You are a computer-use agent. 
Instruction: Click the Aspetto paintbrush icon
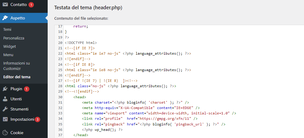tap(5, 18)
